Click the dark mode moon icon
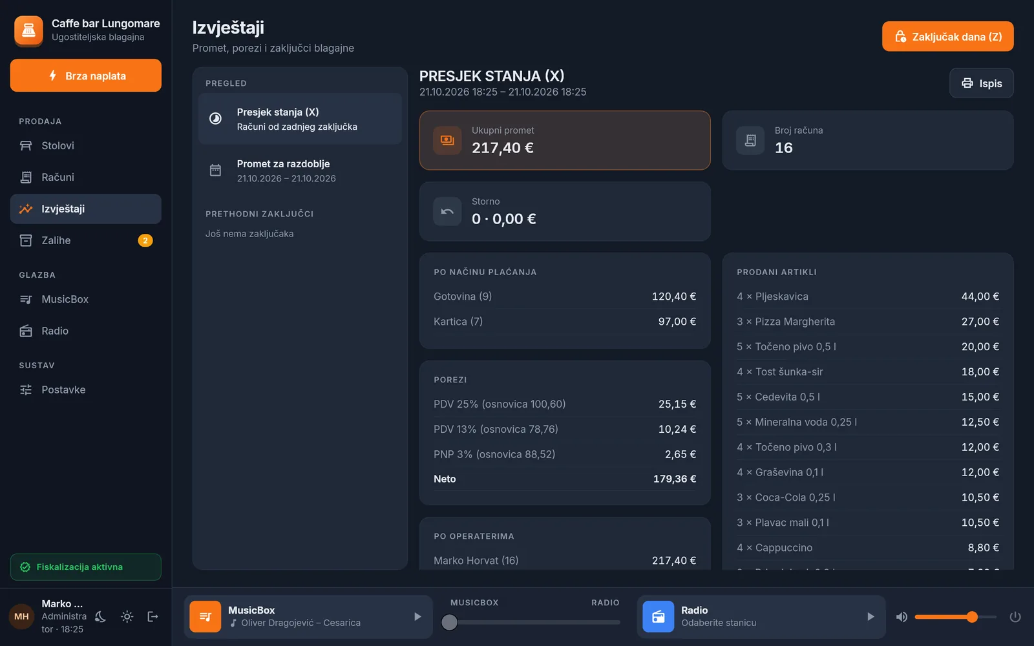The width and height of the screenshot is (1034, 646). [x=101, y=617]
